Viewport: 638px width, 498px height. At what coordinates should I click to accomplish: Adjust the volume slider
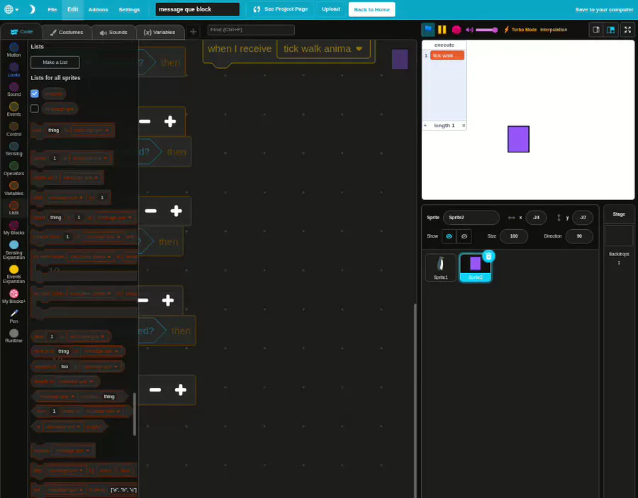[486, 30]
